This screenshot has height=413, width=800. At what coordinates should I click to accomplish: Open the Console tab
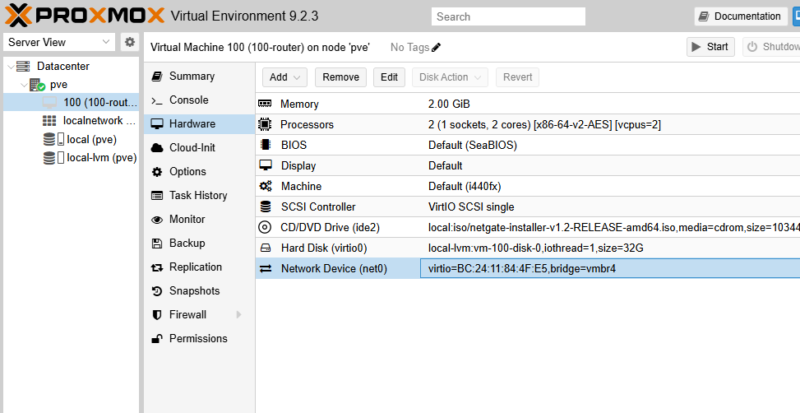(x=199, y=100)
